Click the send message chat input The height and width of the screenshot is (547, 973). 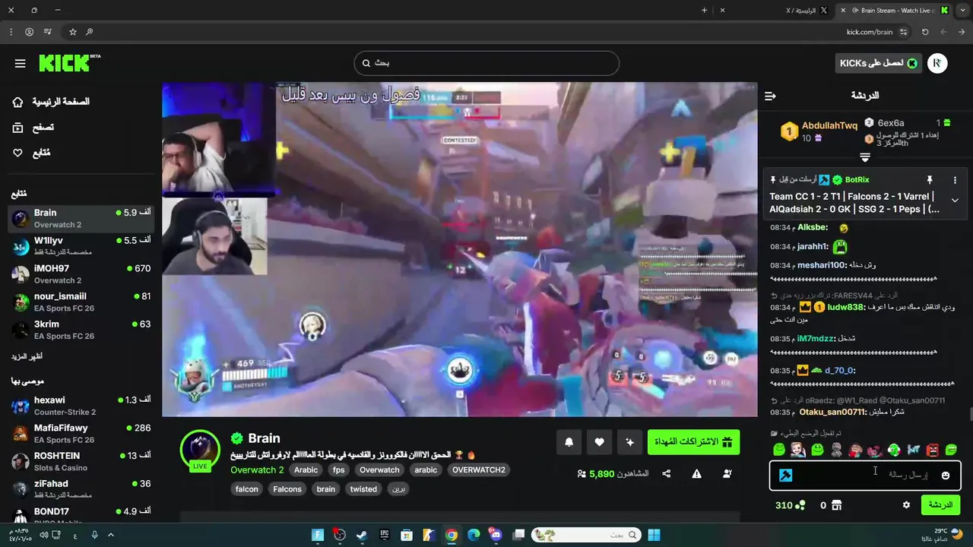865,476
